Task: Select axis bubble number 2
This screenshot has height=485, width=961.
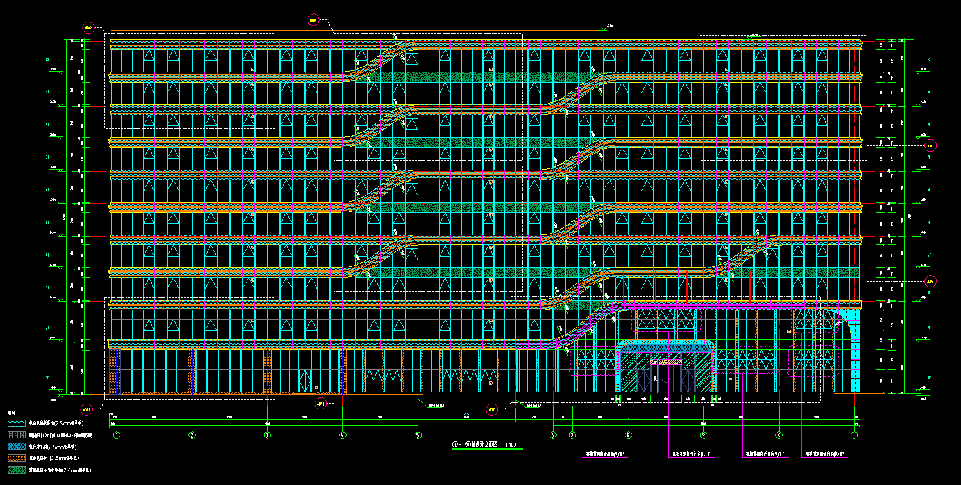Action: pyautogui.click(x=192, y=435)
